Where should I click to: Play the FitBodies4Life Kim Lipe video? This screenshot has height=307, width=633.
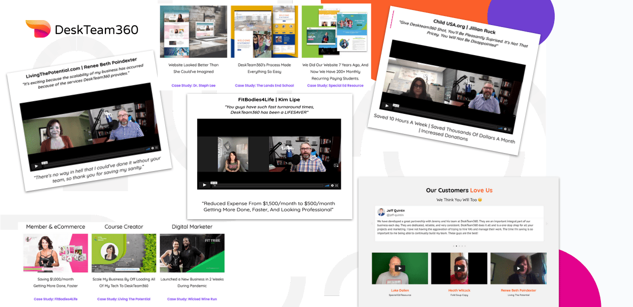click(x=204, y=185)
